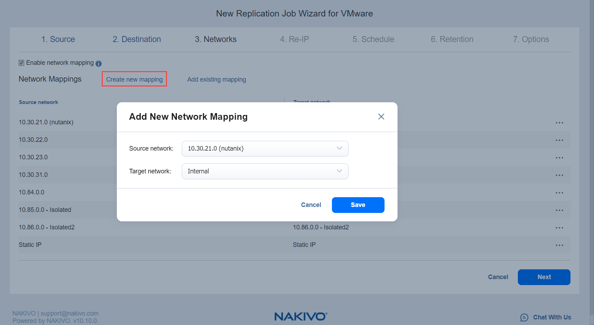Go to the 1. Source step tab

58,39
